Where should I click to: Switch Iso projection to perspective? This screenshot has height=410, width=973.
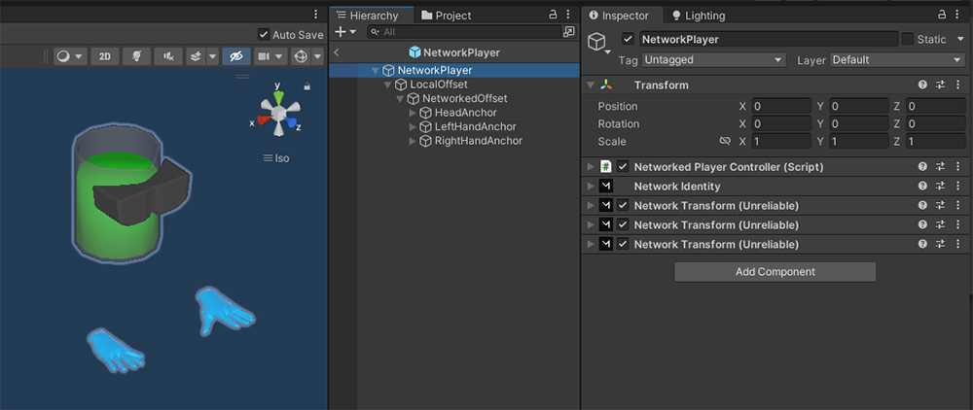pos(276,158)
